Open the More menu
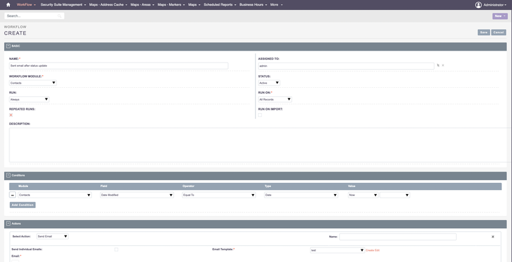This screenshot has height=262, width=512. tap(276, 5)
